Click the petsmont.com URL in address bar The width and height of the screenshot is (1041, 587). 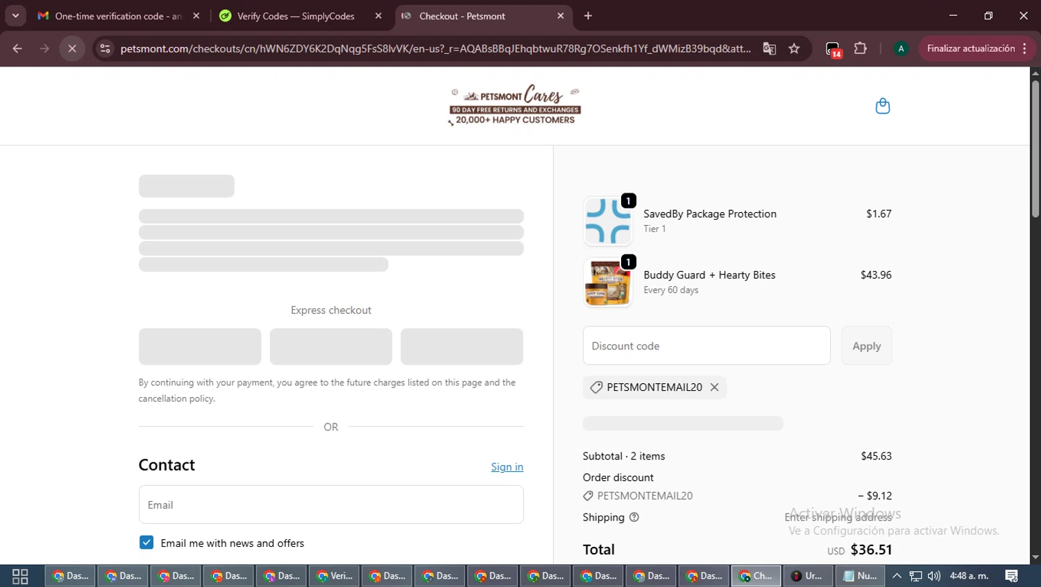[x=435, y=49]
